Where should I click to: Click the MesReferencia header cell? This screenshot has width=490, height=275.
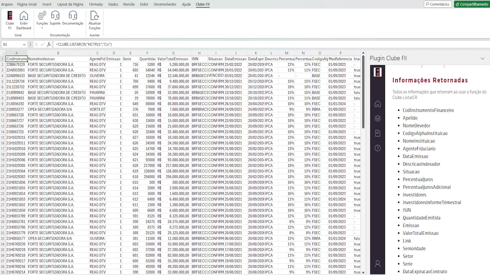pyautogui.click(x=340, y=59)
